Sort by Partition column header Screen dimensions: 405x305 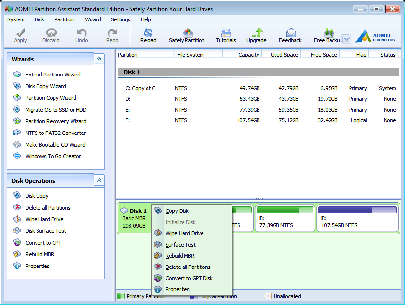coord(145,55)
